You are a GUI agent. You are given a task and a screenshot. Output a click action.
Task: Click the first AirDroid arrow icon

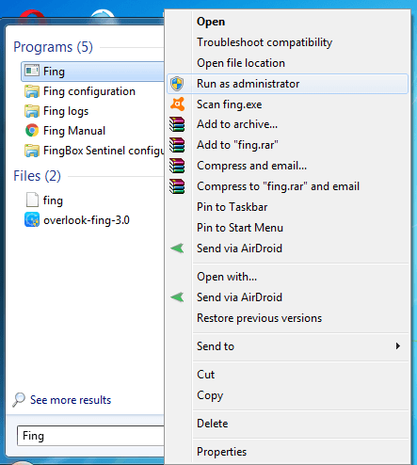[x=177, y=249]
